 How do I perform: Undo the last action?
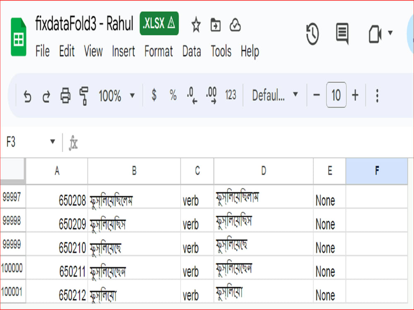tap(27, 96)
